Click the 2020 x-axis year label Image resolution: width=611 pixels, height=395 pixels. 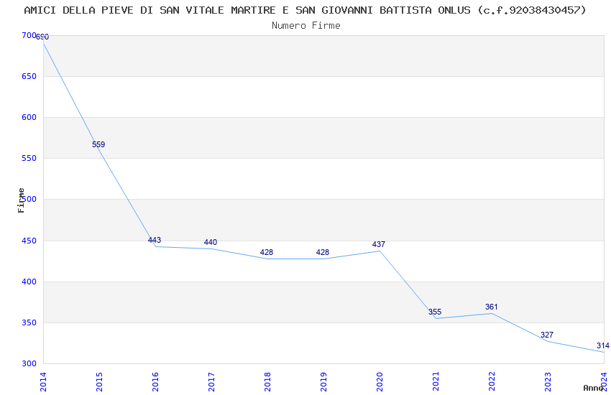(380, 382)
